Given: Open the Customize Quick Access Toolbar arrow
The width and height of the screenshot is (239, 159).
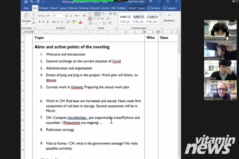Looking at the screenshot, I should pos(43,2).
